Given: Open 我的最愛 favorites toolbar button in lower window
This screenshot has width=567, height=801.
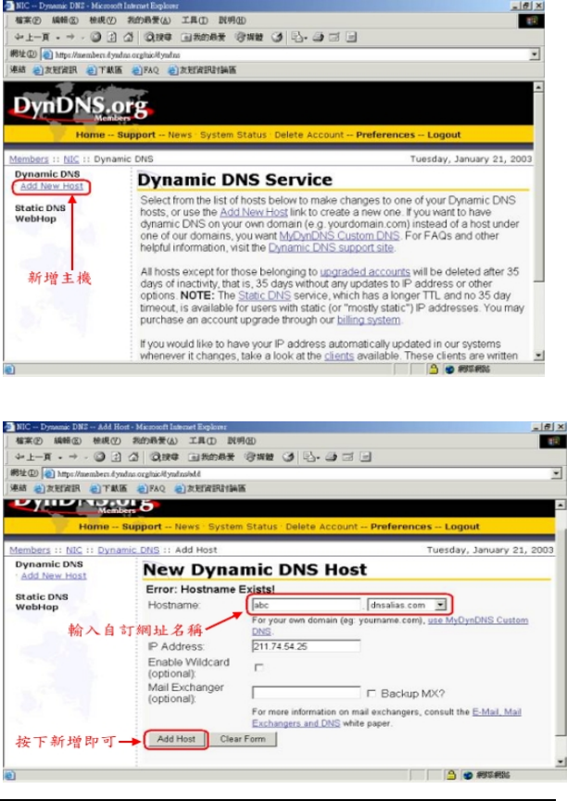Looking at the screenshot, I should tap(210, 457).
